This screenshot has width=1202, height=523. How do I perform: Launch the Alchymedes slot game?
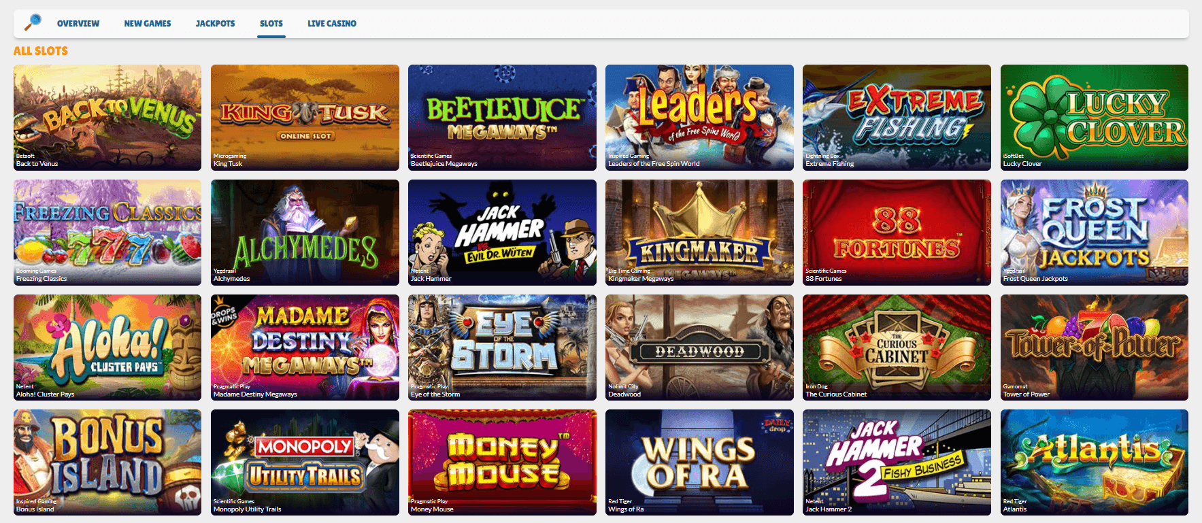[305, 233]
